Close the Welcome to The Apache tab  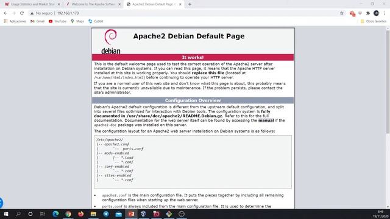[x=119, y=4]
